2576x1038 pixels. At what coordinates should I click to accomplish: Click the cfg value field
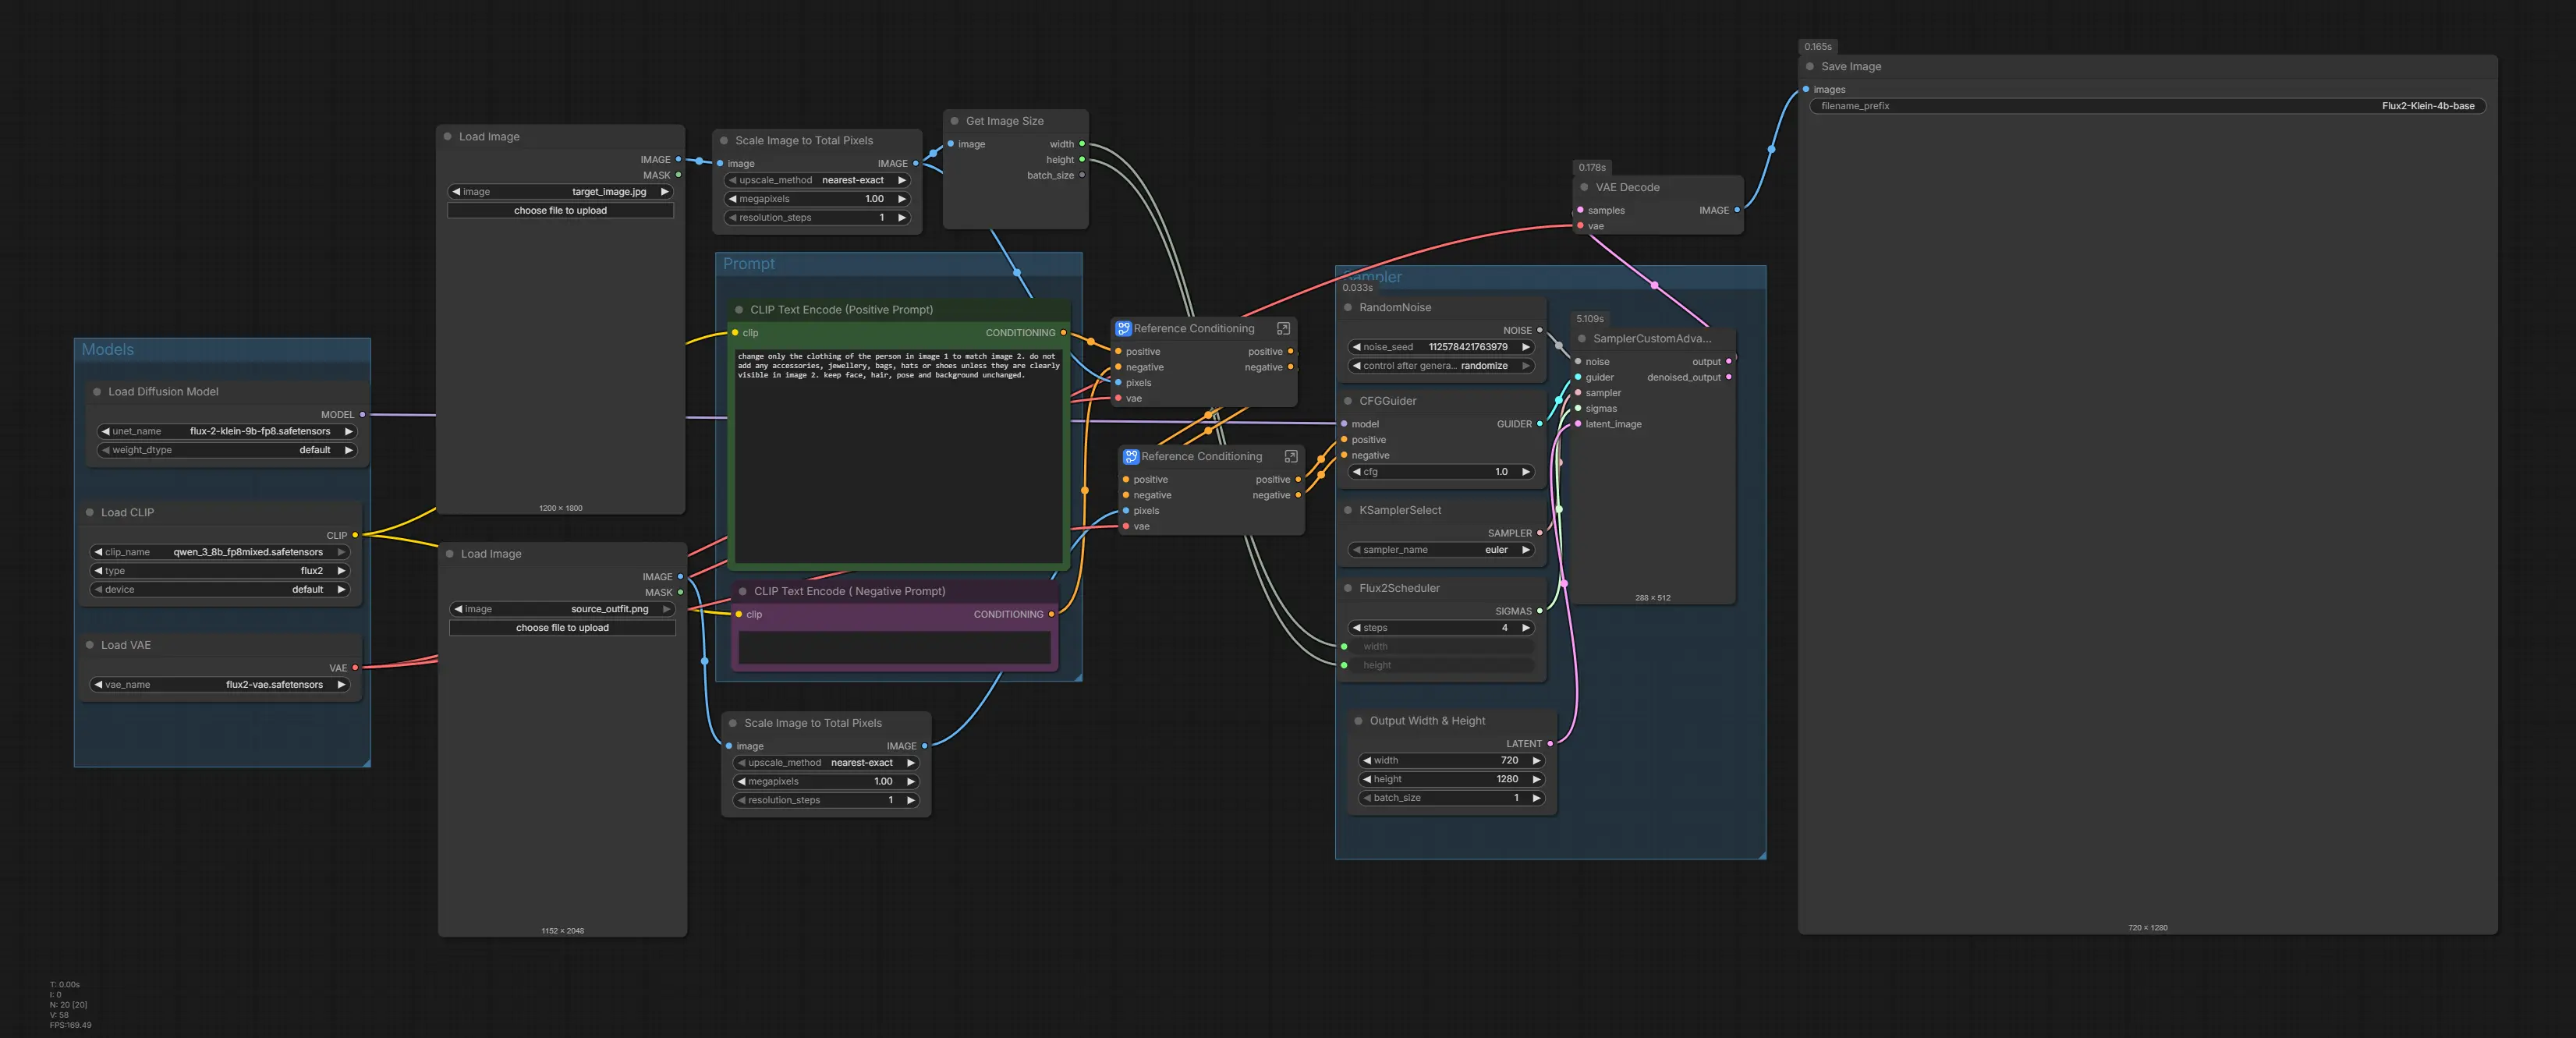(1441, 472)
